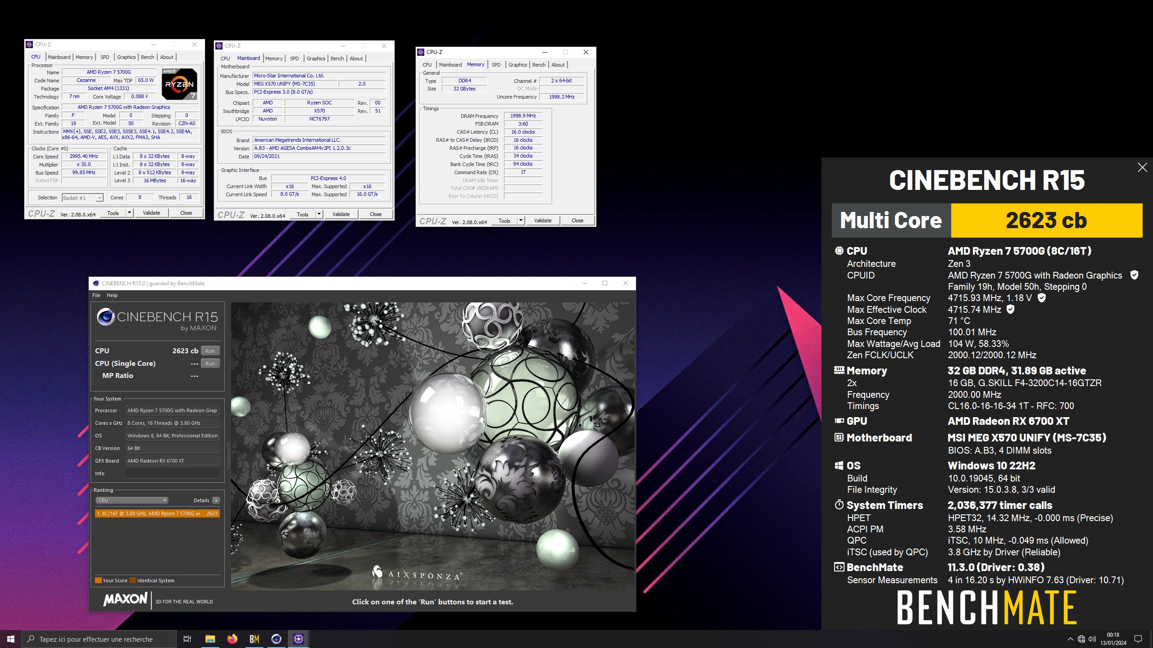Switch to Cinebench taskbar icon

[276, 639]
